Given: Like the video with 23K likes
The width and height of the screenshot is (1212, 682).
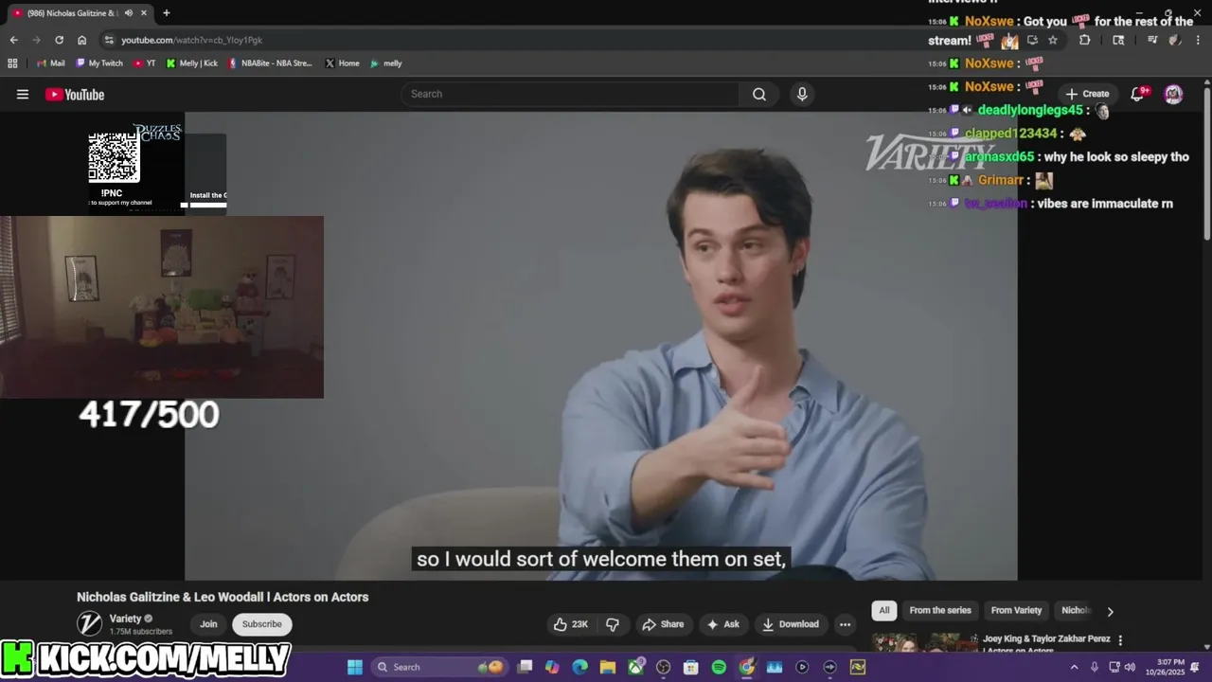Looking at the screenshot, I should (571, 624).
